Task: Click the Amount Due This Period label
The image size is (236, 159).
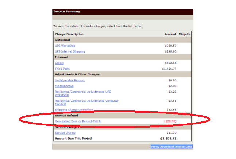Action: 73,139
